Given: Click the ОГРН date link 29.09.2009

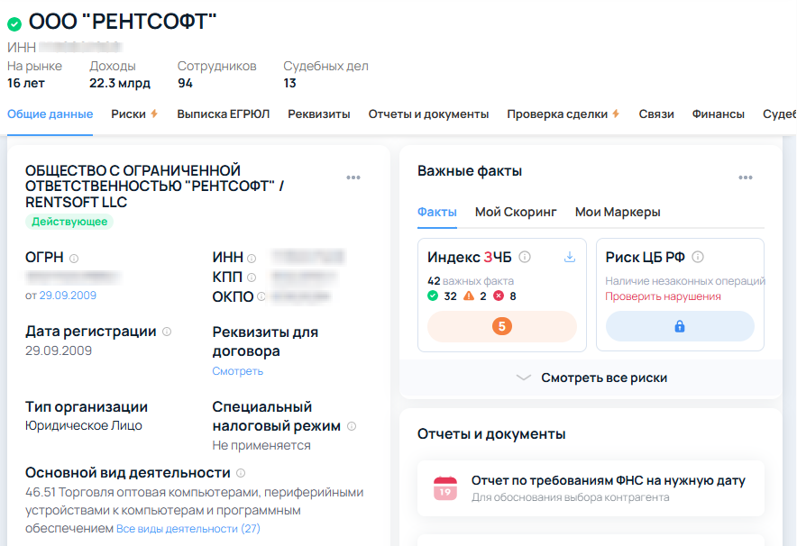Looking at the screenshot, I should coord(68,296).
